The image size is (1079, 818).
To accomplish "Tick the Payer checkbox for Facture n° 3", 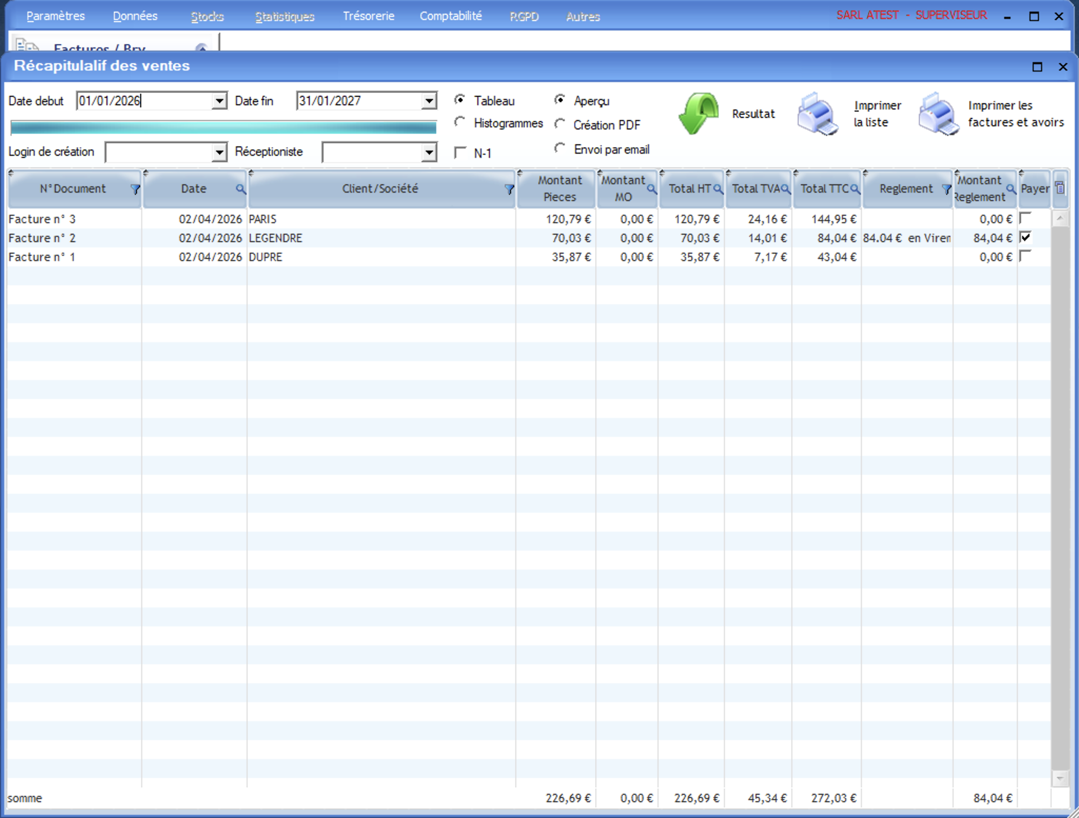I will (1025, 218).
